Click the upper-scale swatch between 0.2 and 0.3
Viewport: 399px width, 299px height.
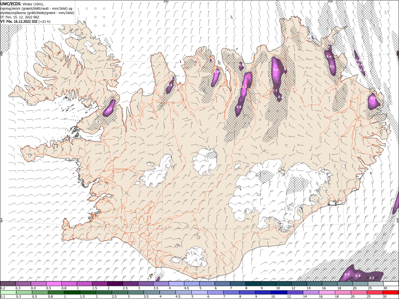click(x=8, y=284)
